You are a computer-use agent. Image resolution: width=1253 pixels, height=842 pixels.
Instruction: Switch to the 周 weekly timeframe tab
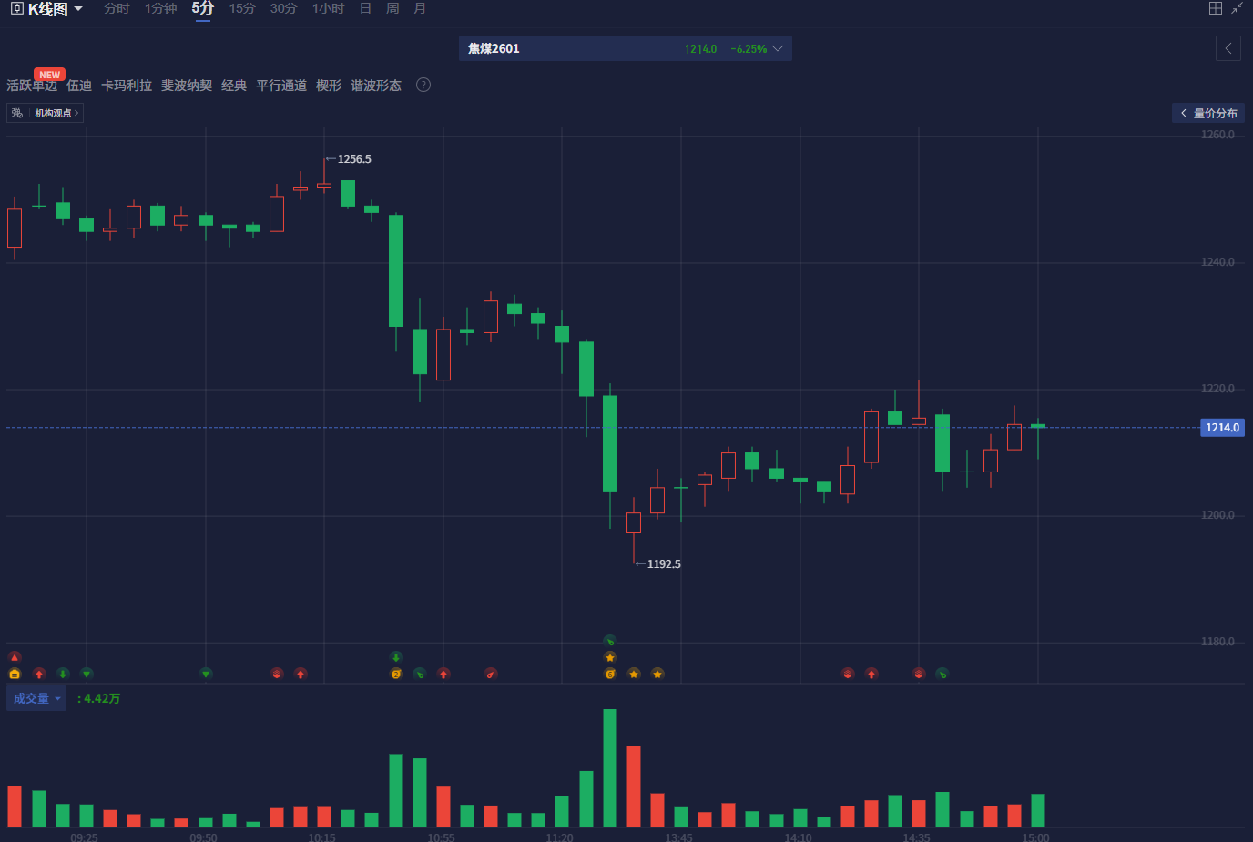[x=392, y=8]
